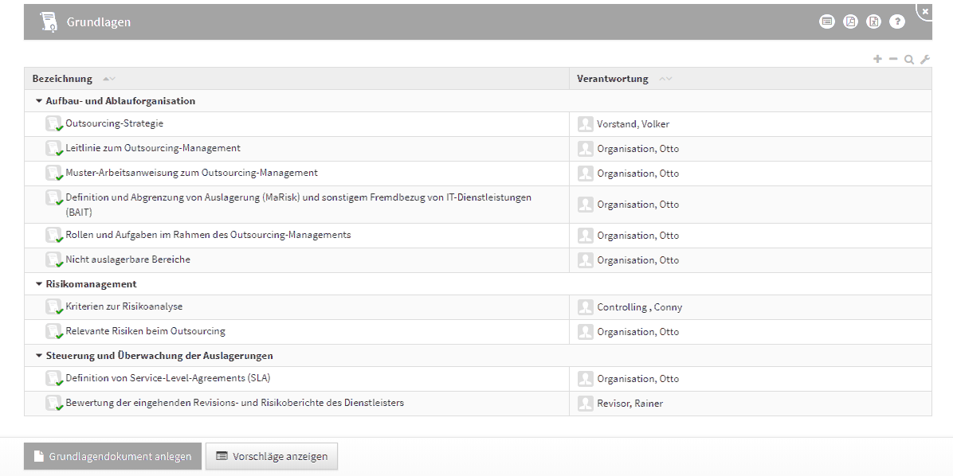Click Vorschläge anzeigen button
953x476 pixels.
tap(272, 456)
